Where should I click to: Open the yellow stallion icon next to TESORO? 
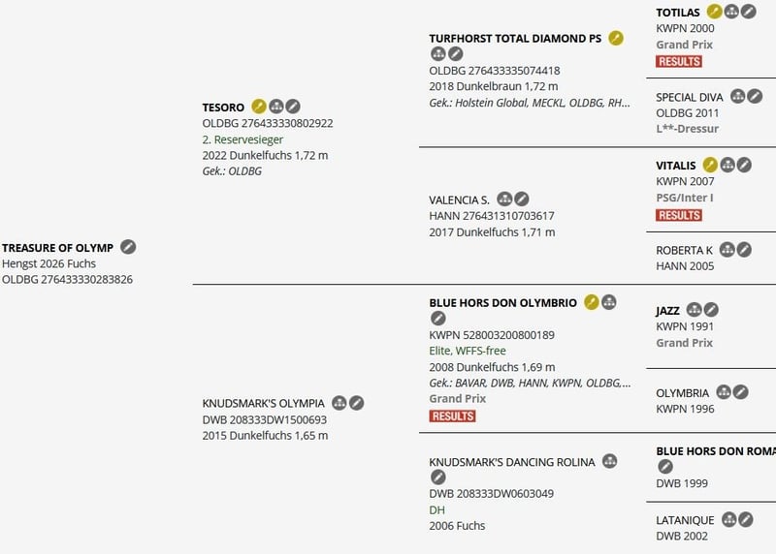pos(259,107)
